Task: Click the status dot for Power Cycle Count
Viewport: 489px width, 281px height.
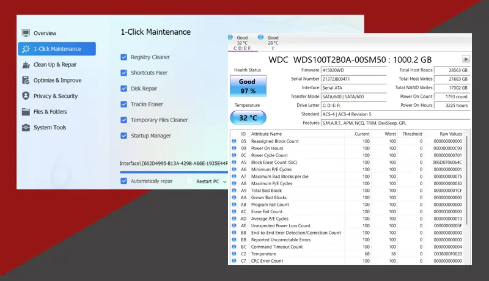Action: point(234,155)
